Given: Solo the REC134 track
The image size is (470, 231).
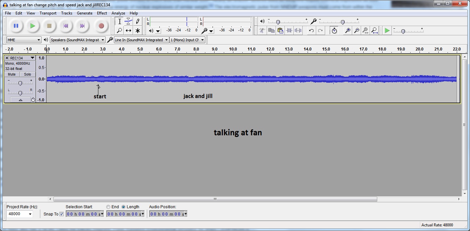Looking at the screenshot, I should tap(28, 74).
